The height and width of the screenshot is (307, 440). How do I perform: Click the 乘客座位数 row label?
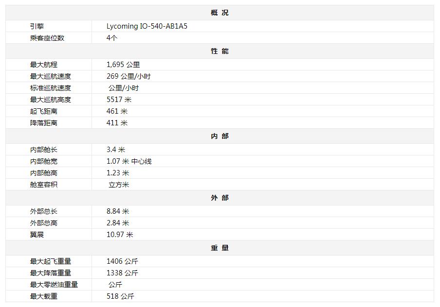(47, 38)
